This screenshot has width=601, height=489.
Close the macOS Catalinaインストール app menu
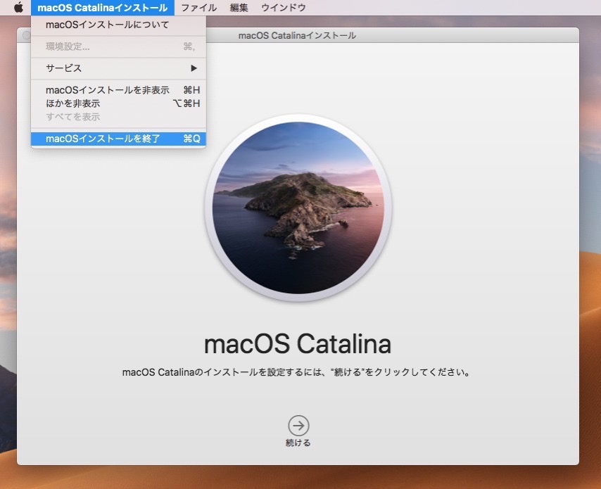click(x=102, y=8)
